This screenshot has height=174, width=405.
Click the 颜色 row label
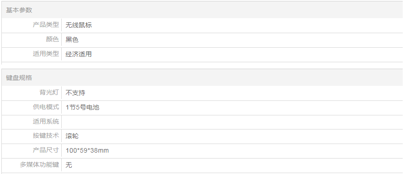tap(52, 40)
